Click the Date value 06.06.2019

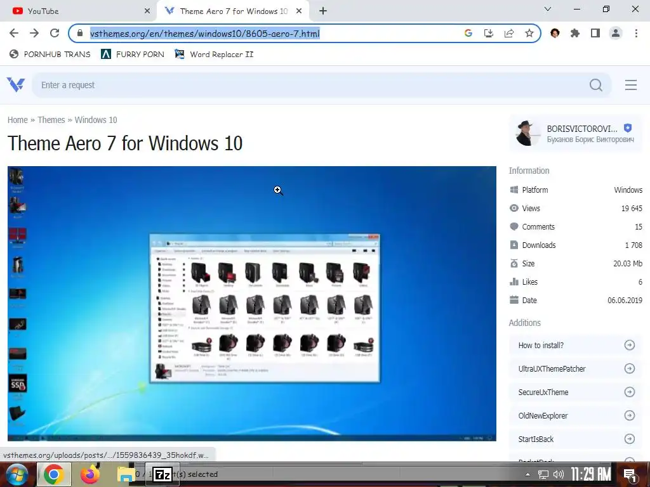[x=625, y=300]
